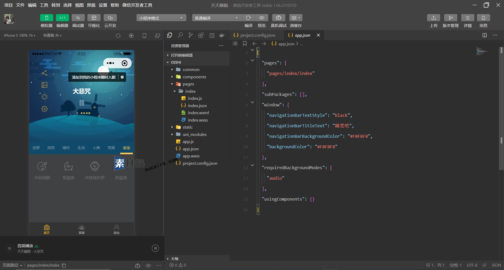Viewport: 504px width, 270px height.
Task: Open the Explorer files icon
Action: [170, 35]
